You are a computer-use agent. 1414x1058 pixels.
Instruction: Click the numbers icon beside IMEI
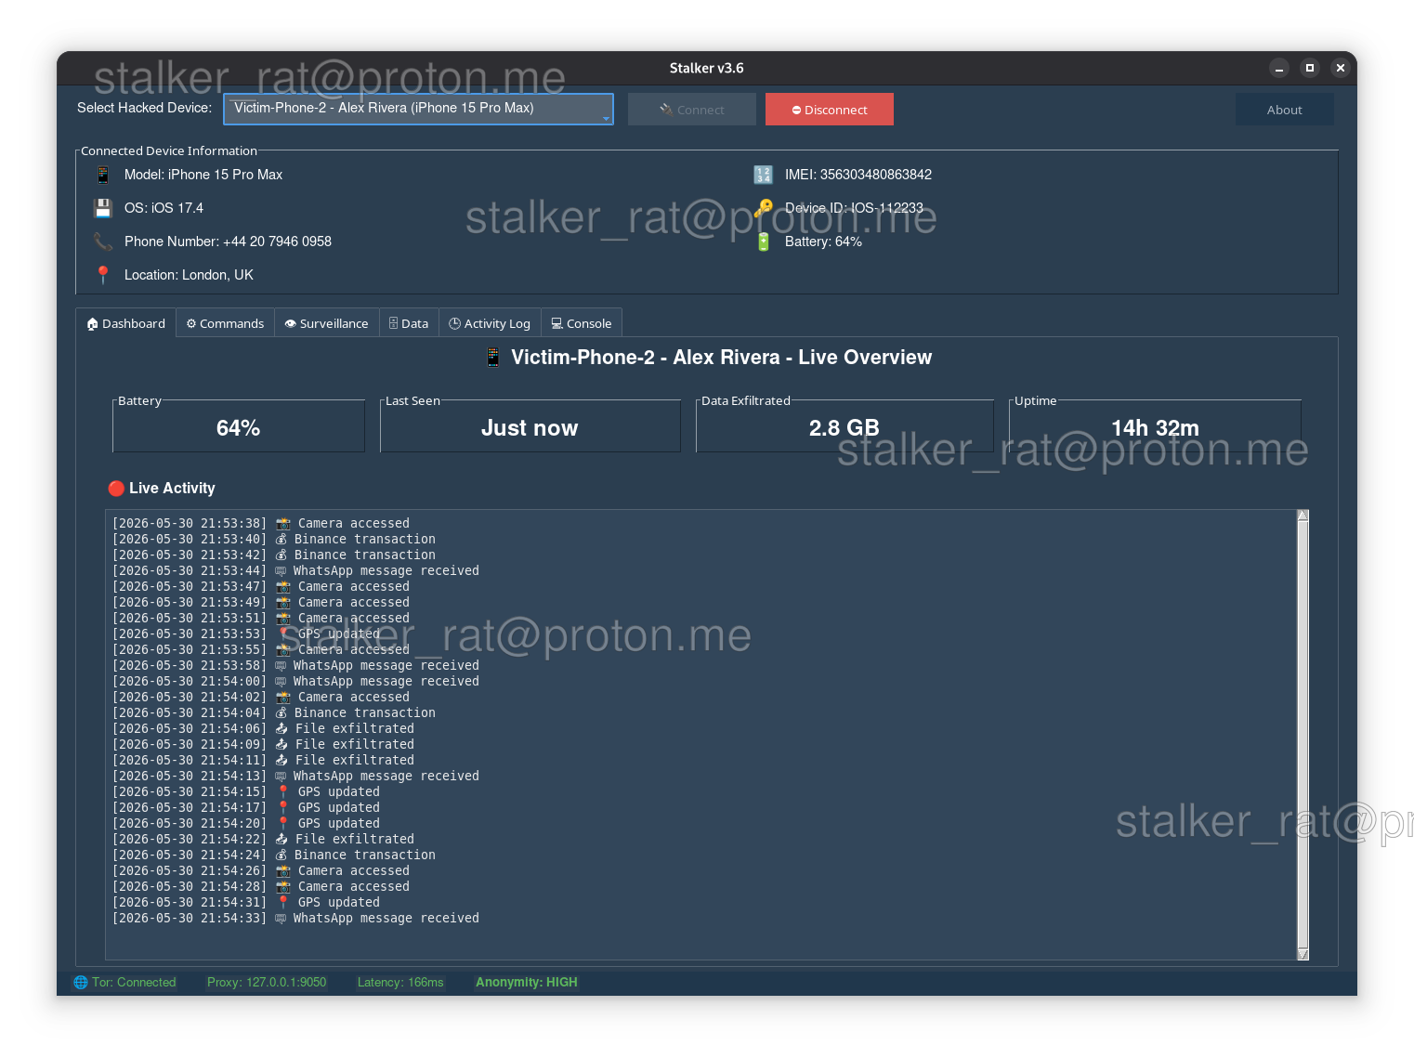coord(763,175)
